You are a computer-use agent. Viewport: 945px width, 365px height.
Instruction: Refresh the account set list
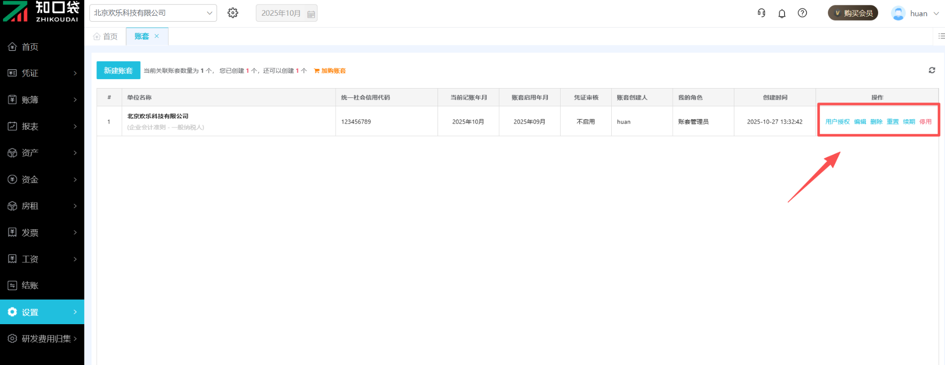932,70
